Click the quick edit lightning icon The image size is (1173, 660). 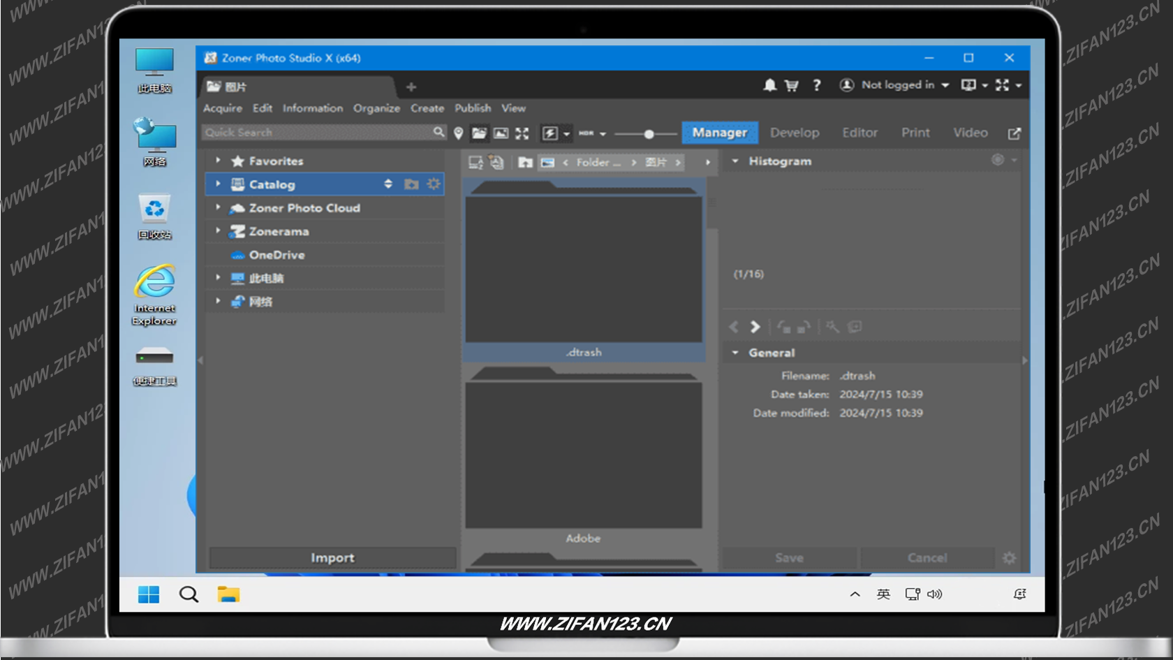[550, 133]
